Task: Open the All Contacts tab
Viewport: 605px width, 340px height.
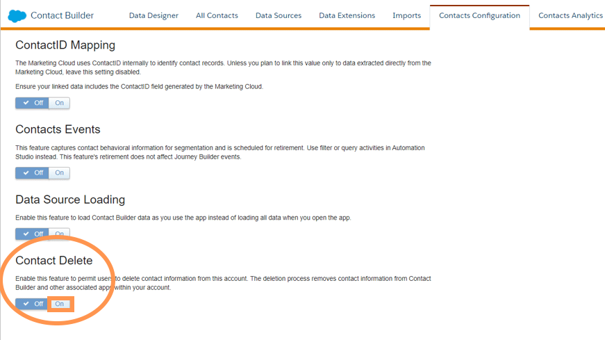Action: point(217,15)
